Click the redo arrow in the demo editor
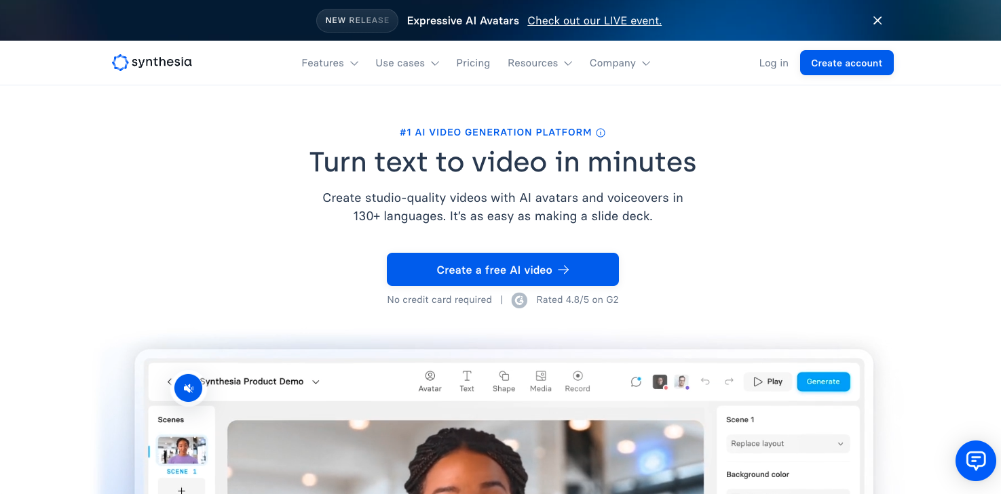 click(729, 382)
